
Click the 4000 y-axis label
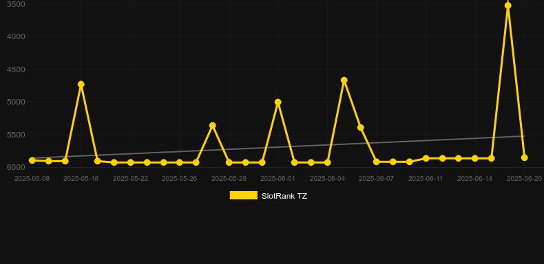tap(16, 36)
